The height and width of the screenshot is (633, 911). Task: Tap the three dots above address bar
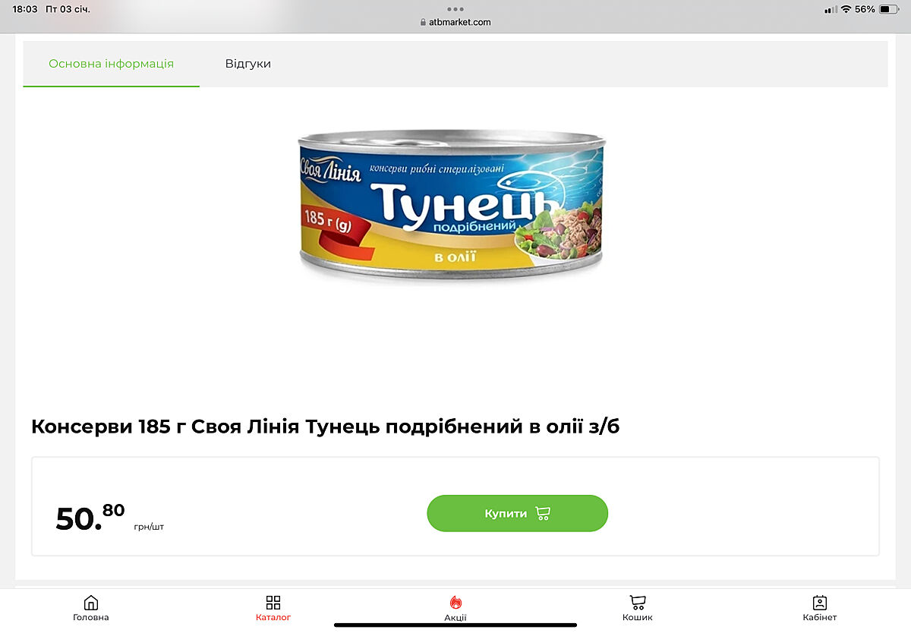[x=455, y=9]
